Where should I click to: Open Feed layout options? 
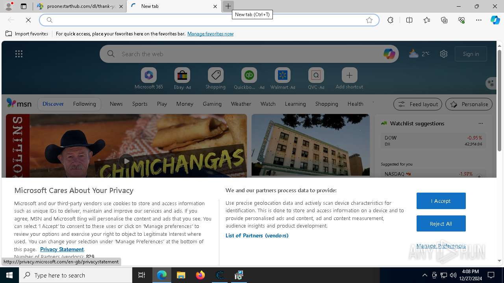tap(418, 104)
